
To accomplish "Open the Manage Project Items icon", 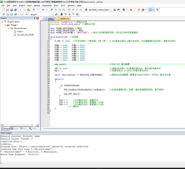I will click(62, 14).
